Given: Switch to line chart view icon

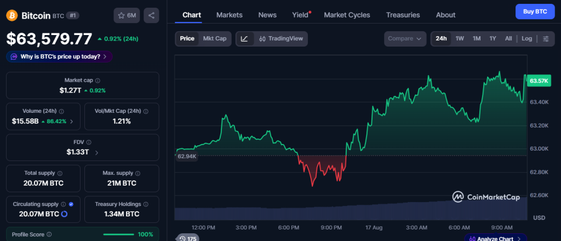Looking at the screenshot, I should [245, 39].
